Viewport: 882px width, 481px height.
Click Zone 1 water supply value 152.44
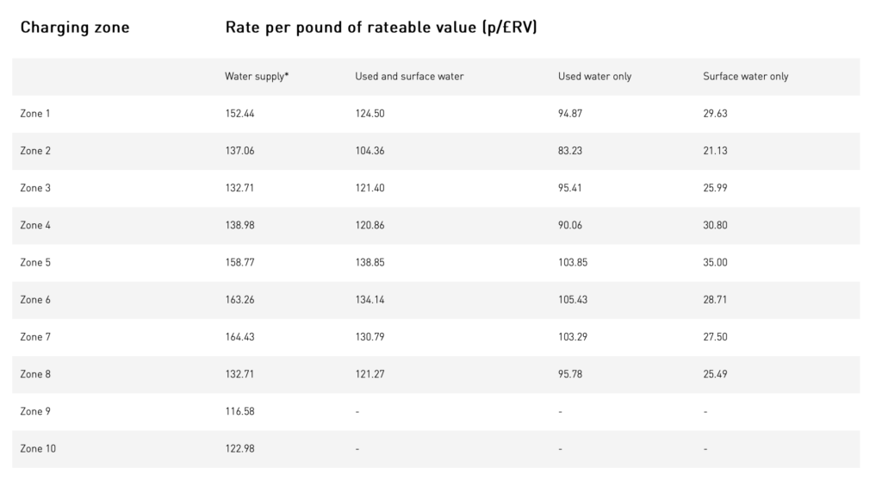[239, 114]
